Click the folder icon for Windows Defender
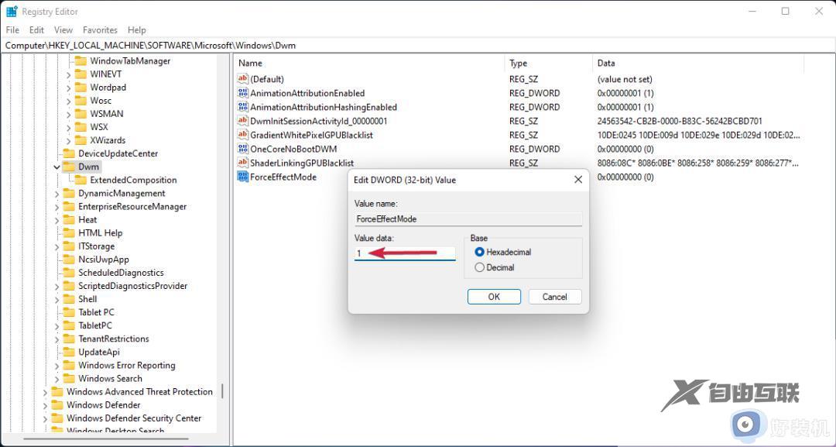 [58, 404]
